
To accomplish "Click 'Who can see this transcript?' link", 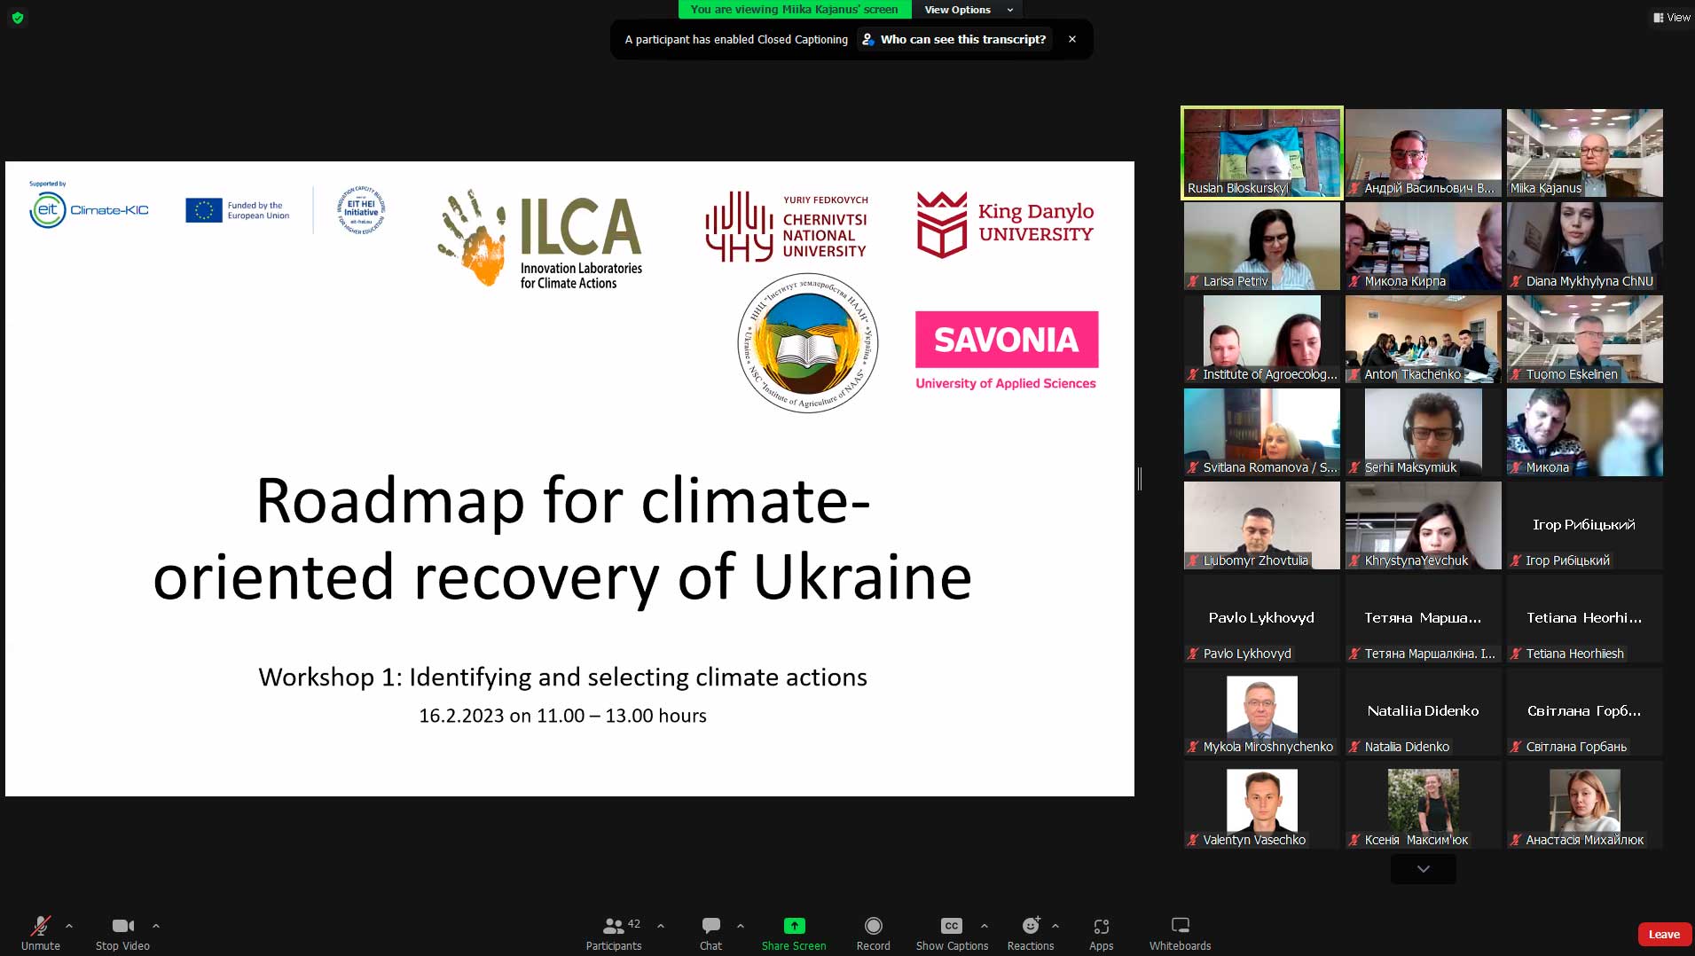I will pos(954,39).
